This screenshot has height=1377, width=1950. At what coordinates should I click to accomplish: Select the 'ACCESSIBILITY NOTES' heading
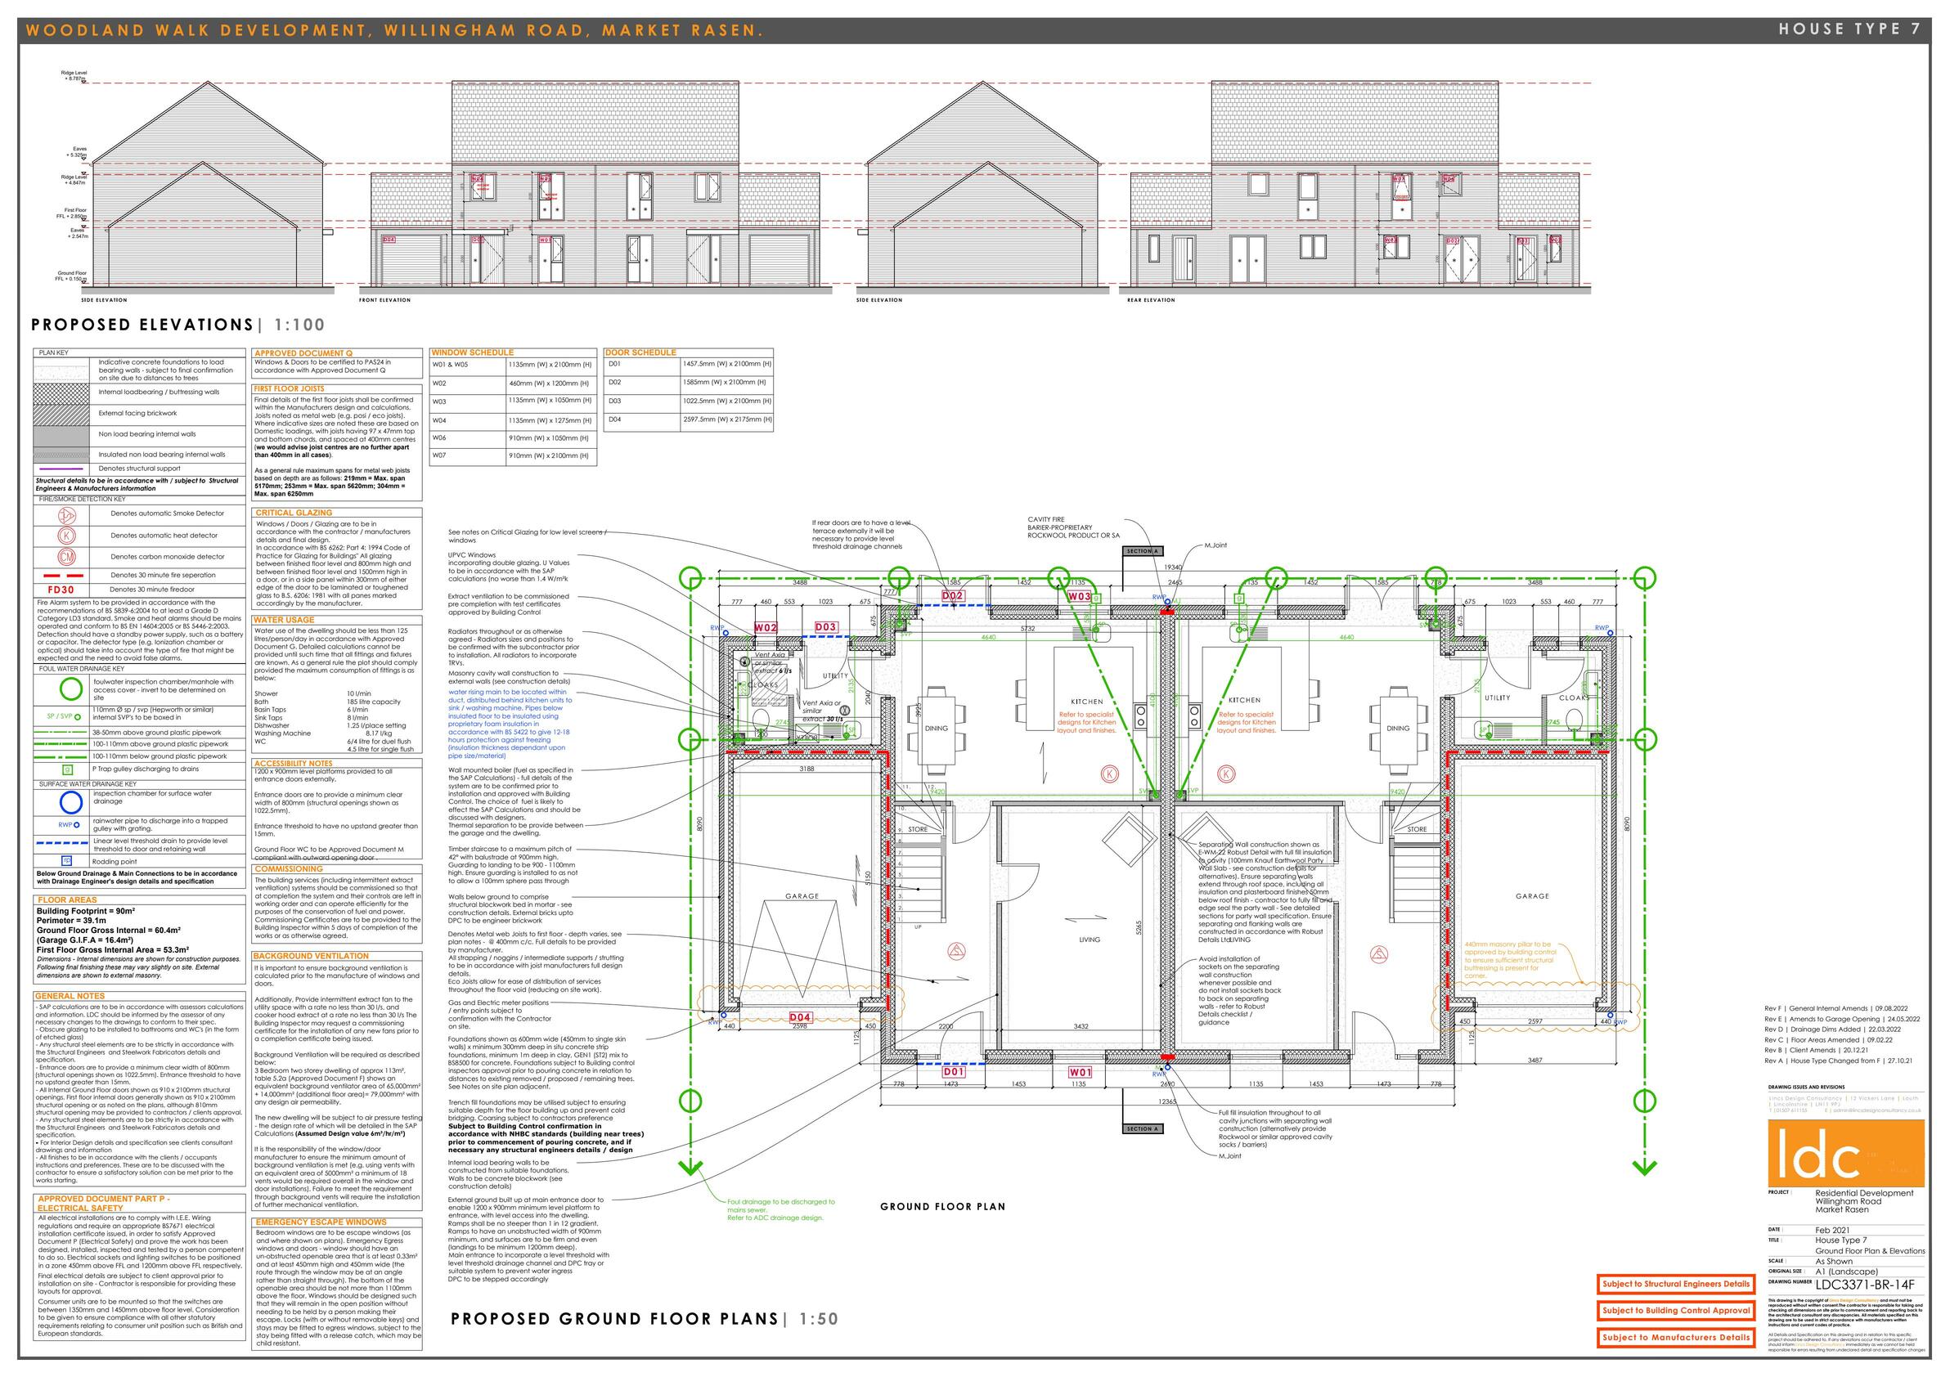pyautogui.click(x=294, y=763)
